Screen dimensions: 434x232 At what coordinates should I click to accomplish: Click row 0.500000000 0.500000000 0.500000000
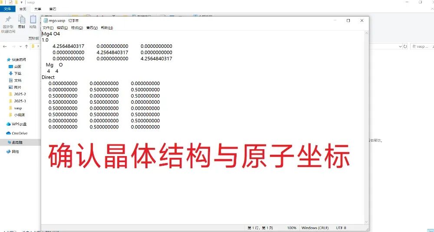(104, 114)
